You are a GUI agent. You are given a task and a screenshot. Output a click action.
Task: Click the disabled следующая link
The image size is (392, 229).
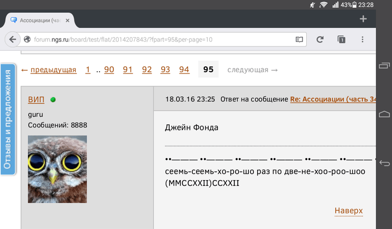(252, 70)
